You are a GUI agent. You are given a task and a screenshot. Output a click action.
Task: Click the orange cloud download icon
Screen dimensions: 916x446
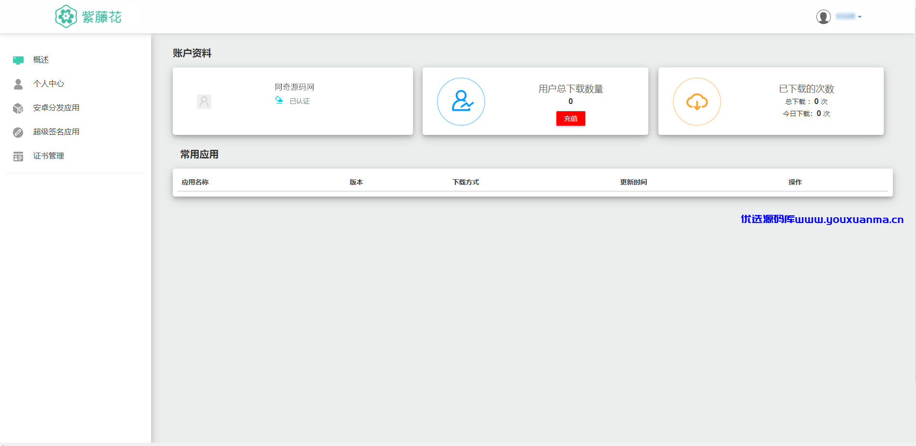[x=697, y=102]
